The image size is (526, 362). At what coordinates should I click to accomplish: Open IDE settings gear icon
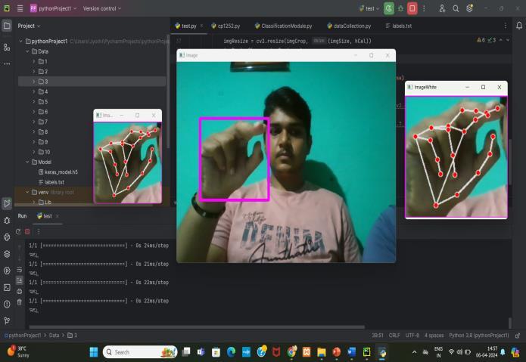pos(469,8)
